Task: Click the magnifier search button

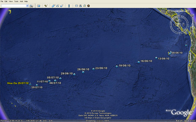Action: coord(31,6)
